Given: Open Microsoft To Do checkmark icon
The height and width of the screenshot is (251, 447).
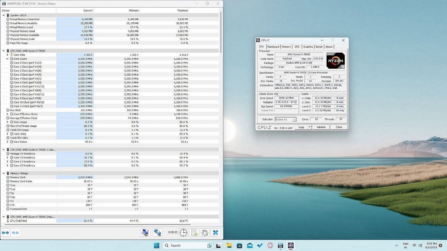Looking at the screenshot, I should (260, 245).
